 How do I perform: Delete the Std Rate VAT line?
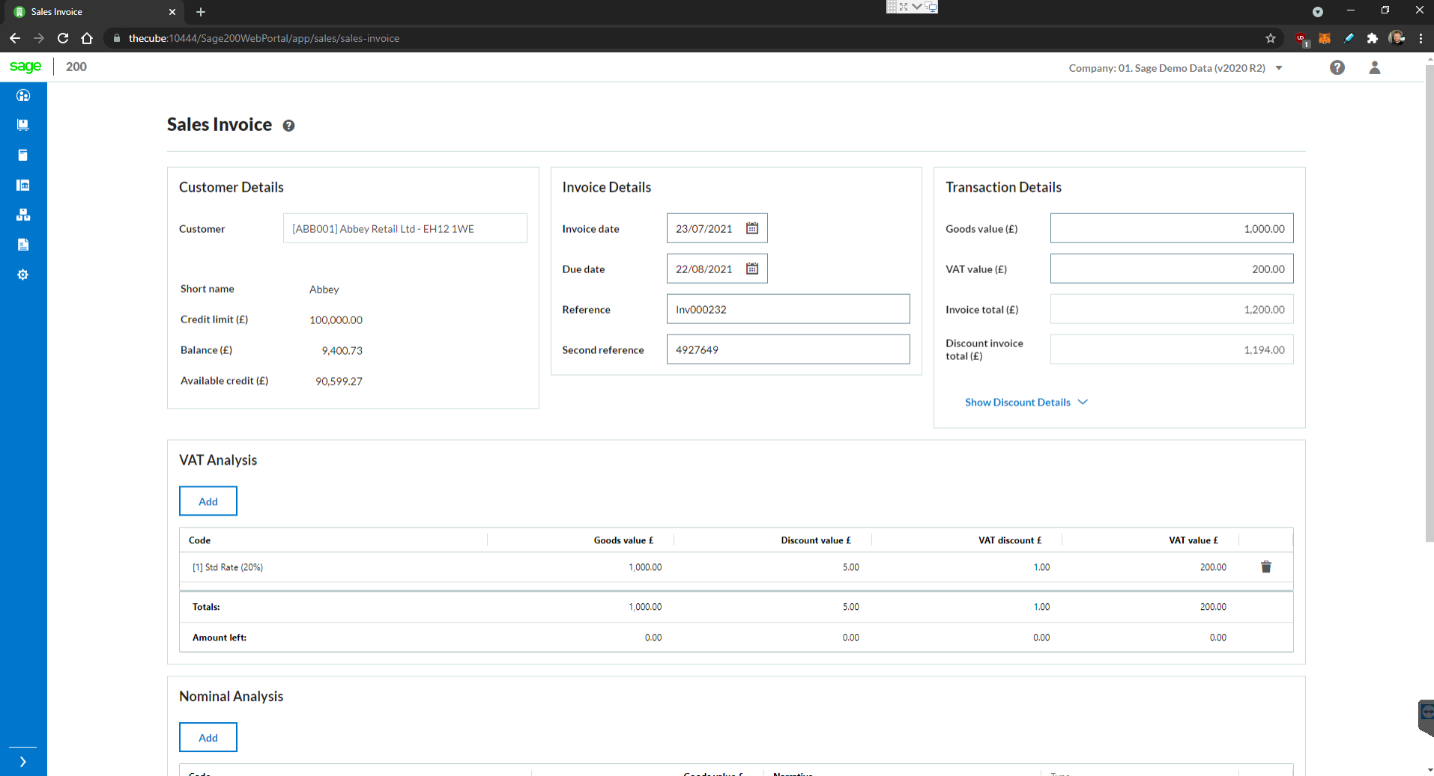pos(1266,566)
